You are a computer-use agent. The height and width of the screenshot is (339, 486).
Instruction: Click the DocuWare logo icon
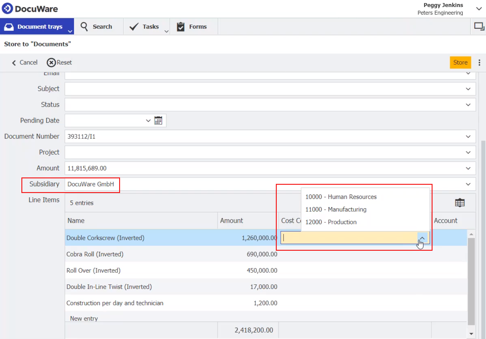click(7, 9)
